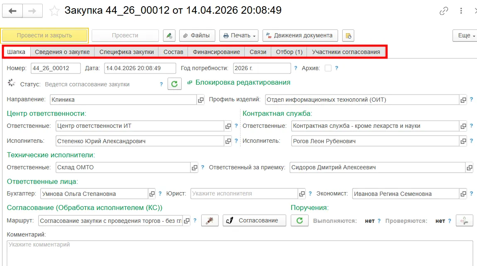The height and width of the screenshot is (266, 477).
Task: Switch to the Шапка tab
Action: point(16,52)
